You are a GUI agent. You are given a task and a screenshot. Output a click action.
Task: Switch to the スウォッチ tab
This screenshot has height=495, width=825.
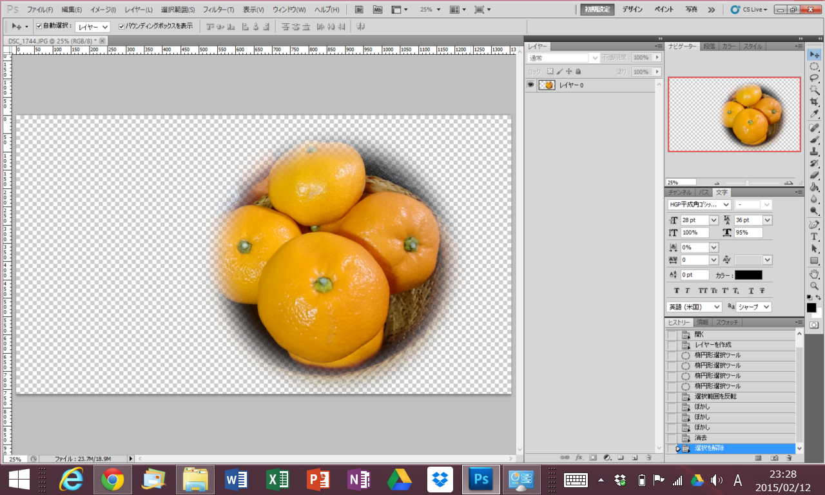click(x=727, y=322)
